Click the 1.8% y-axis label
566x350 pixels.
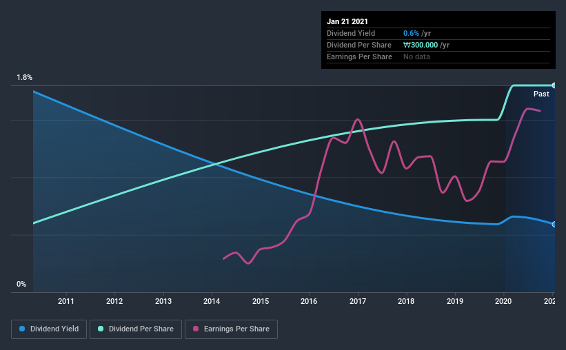(24, 77)
